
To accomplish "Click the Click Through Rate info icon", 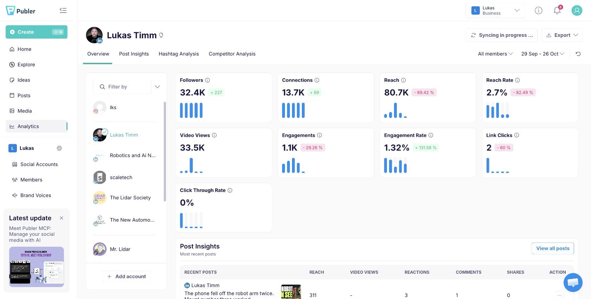I will coord(230,191).
